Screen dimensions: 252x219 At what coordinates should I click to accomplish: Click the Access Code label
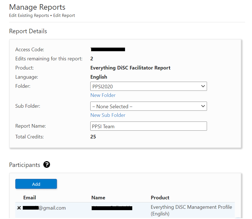[x=30, y=50]
